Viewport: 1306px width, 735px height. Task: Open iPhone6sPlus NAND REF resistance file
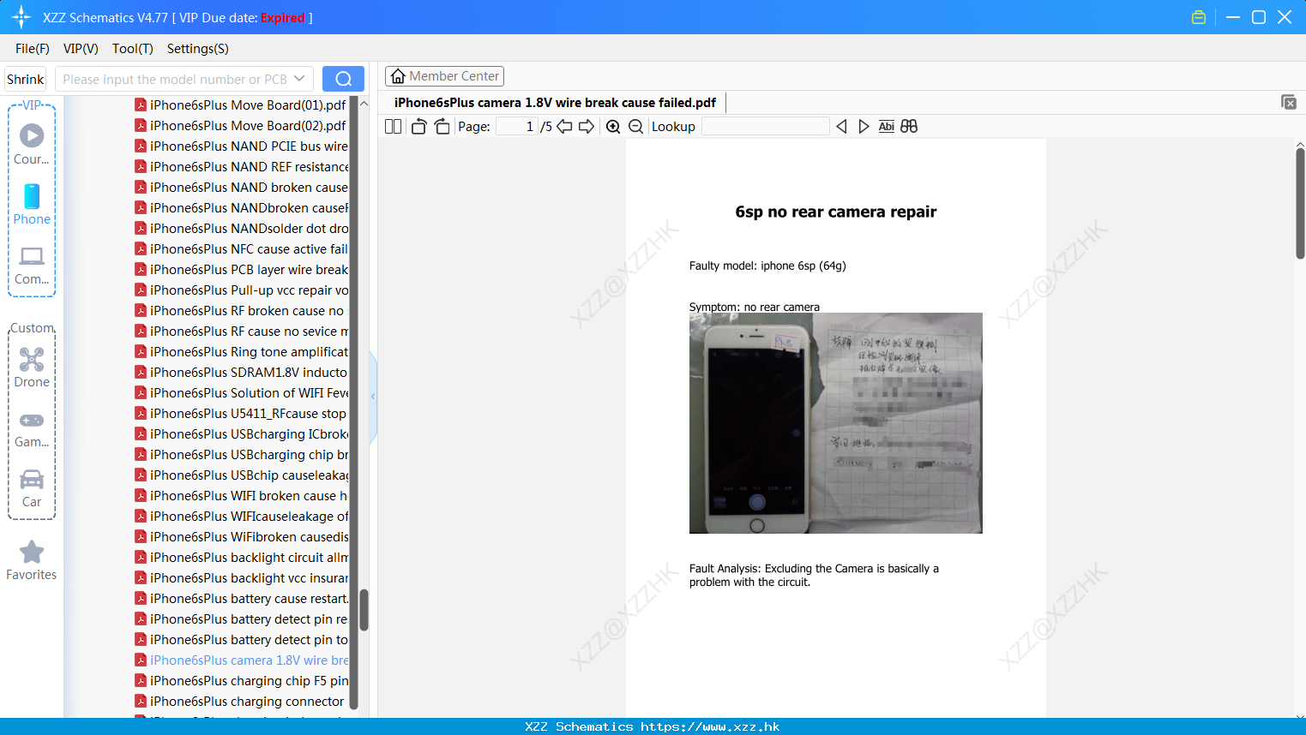coord(241,167)
